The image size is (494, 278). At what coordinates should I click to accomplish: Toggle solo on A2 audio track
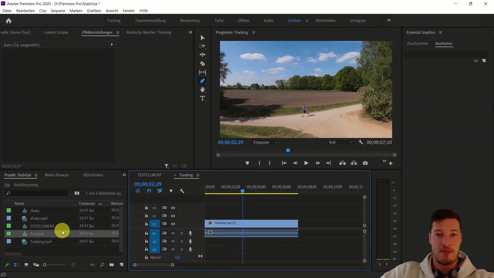(181, 241)
